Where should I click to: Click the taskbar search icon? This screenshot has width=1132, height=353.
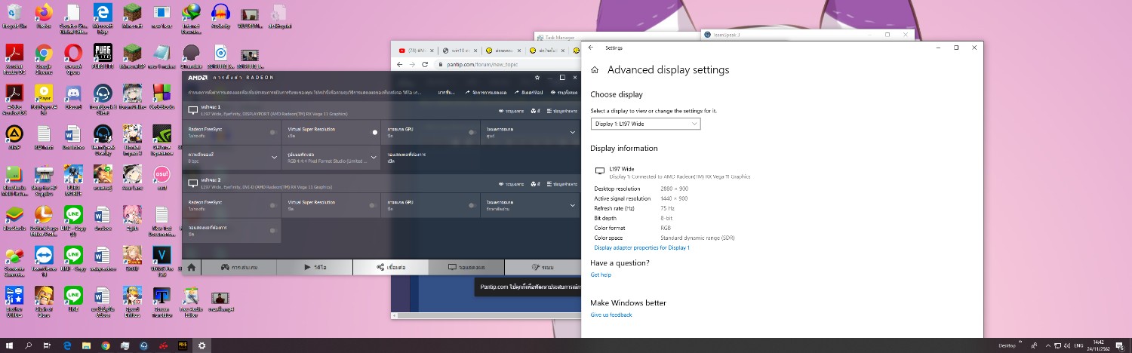coord(29,345)
